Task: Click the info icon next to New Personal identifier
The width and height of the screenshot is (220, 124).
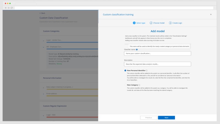Action: click(x=147, y=71)
